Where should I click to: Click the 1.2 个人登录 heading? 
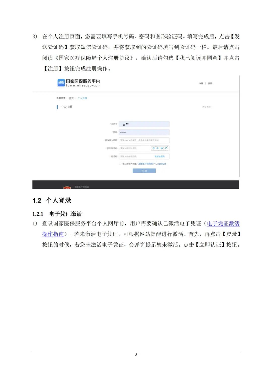tap(52, 201)
